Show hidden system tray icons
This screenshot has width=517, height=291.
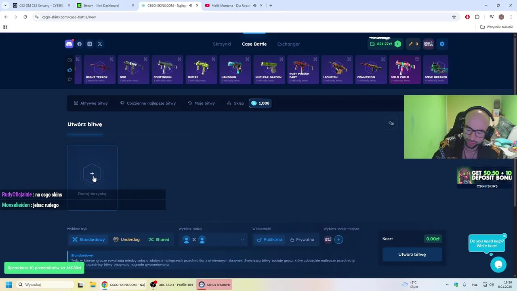[x=447, y=285]
